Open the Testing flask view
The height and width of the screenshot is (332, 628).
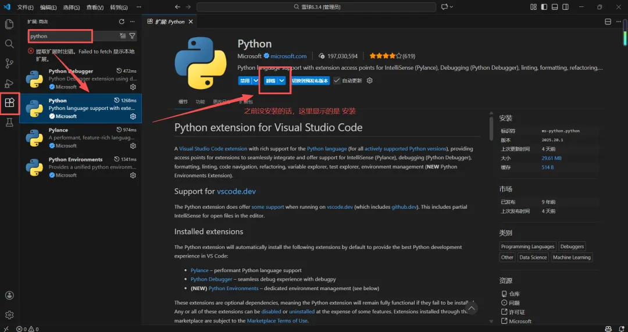click(9, 123)
